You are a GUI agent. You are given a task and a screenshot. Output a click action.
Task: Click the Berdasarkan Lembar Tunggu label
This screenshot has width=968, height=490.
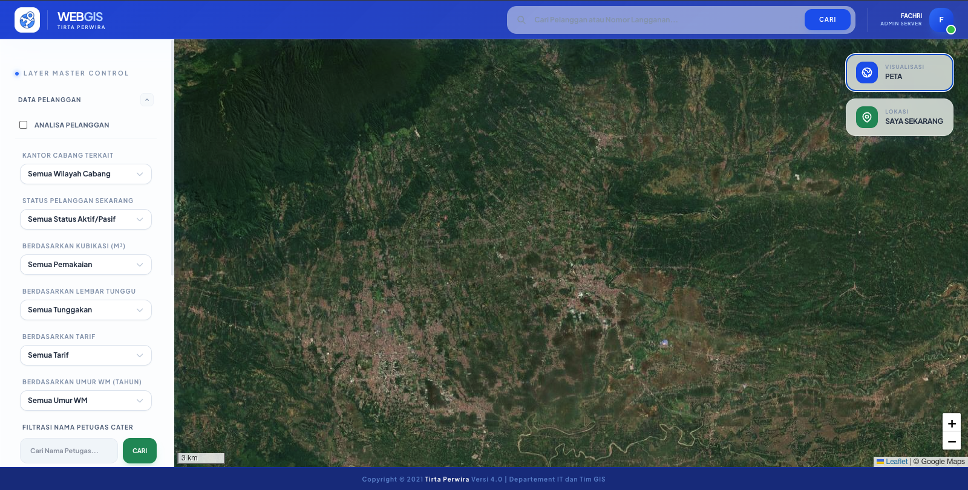79,292
